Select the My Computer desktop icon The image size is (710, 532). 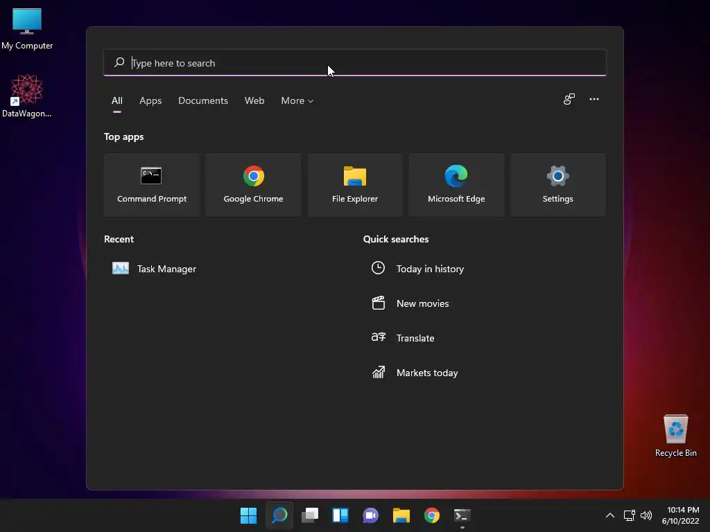27,29
